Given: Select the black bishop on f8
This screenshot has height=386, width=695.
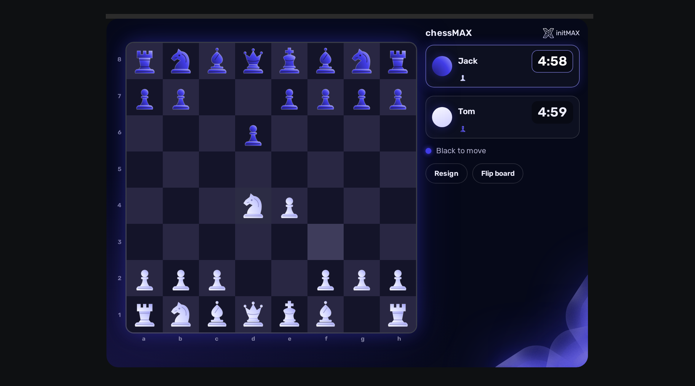Looking at the screenshot, I should tap(326, 61).
